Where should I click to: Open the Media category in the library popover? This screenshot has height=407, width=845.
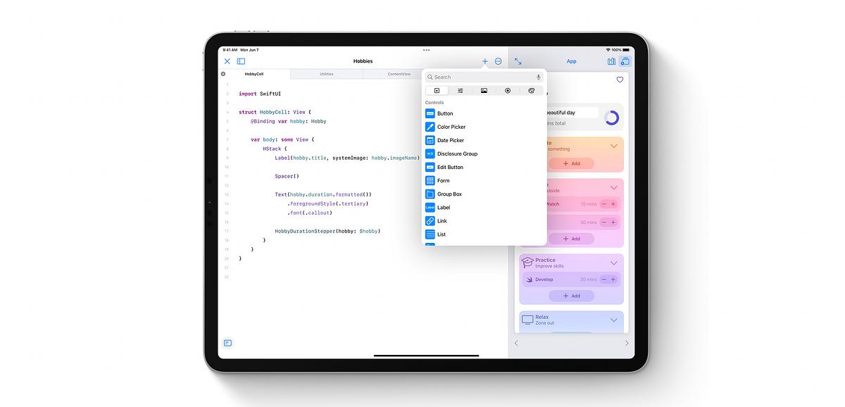point(484,90)
